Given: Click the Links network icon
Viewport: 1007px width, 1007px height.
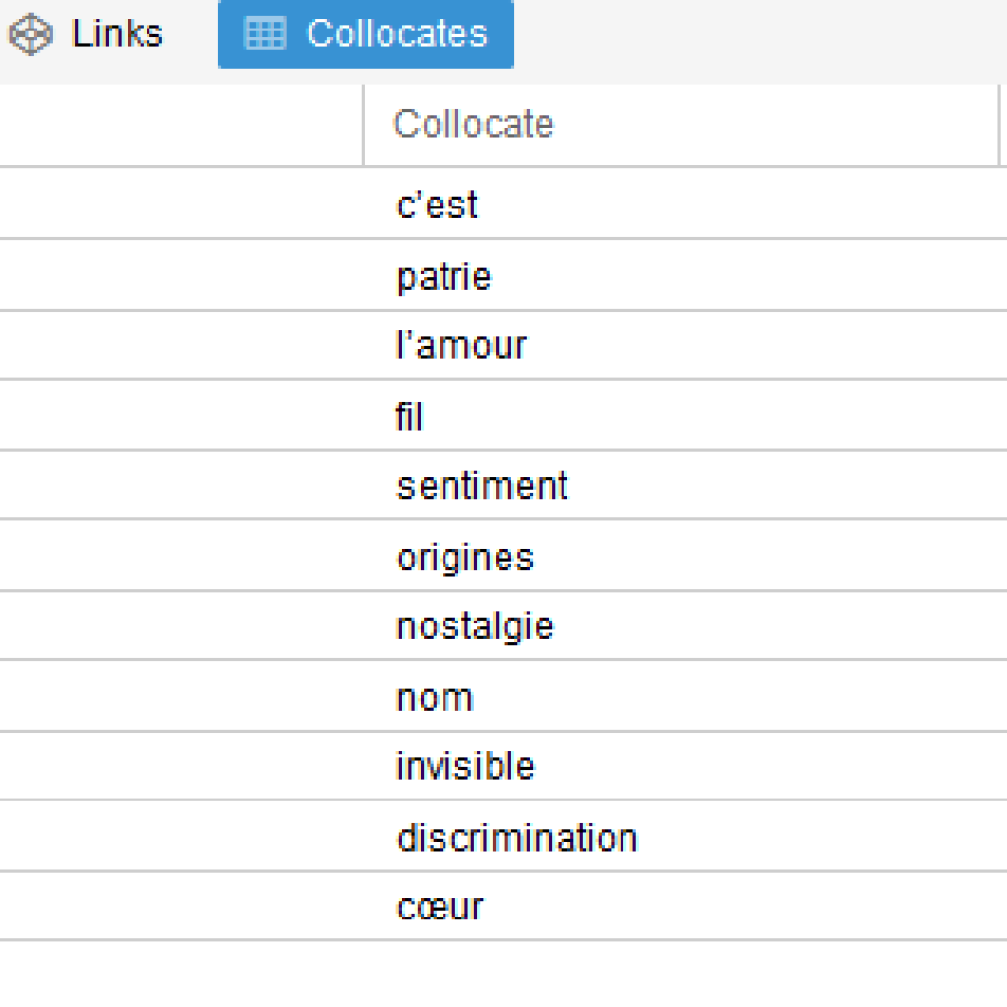Looking at the screenshot, I should click(x=30, y=34).
